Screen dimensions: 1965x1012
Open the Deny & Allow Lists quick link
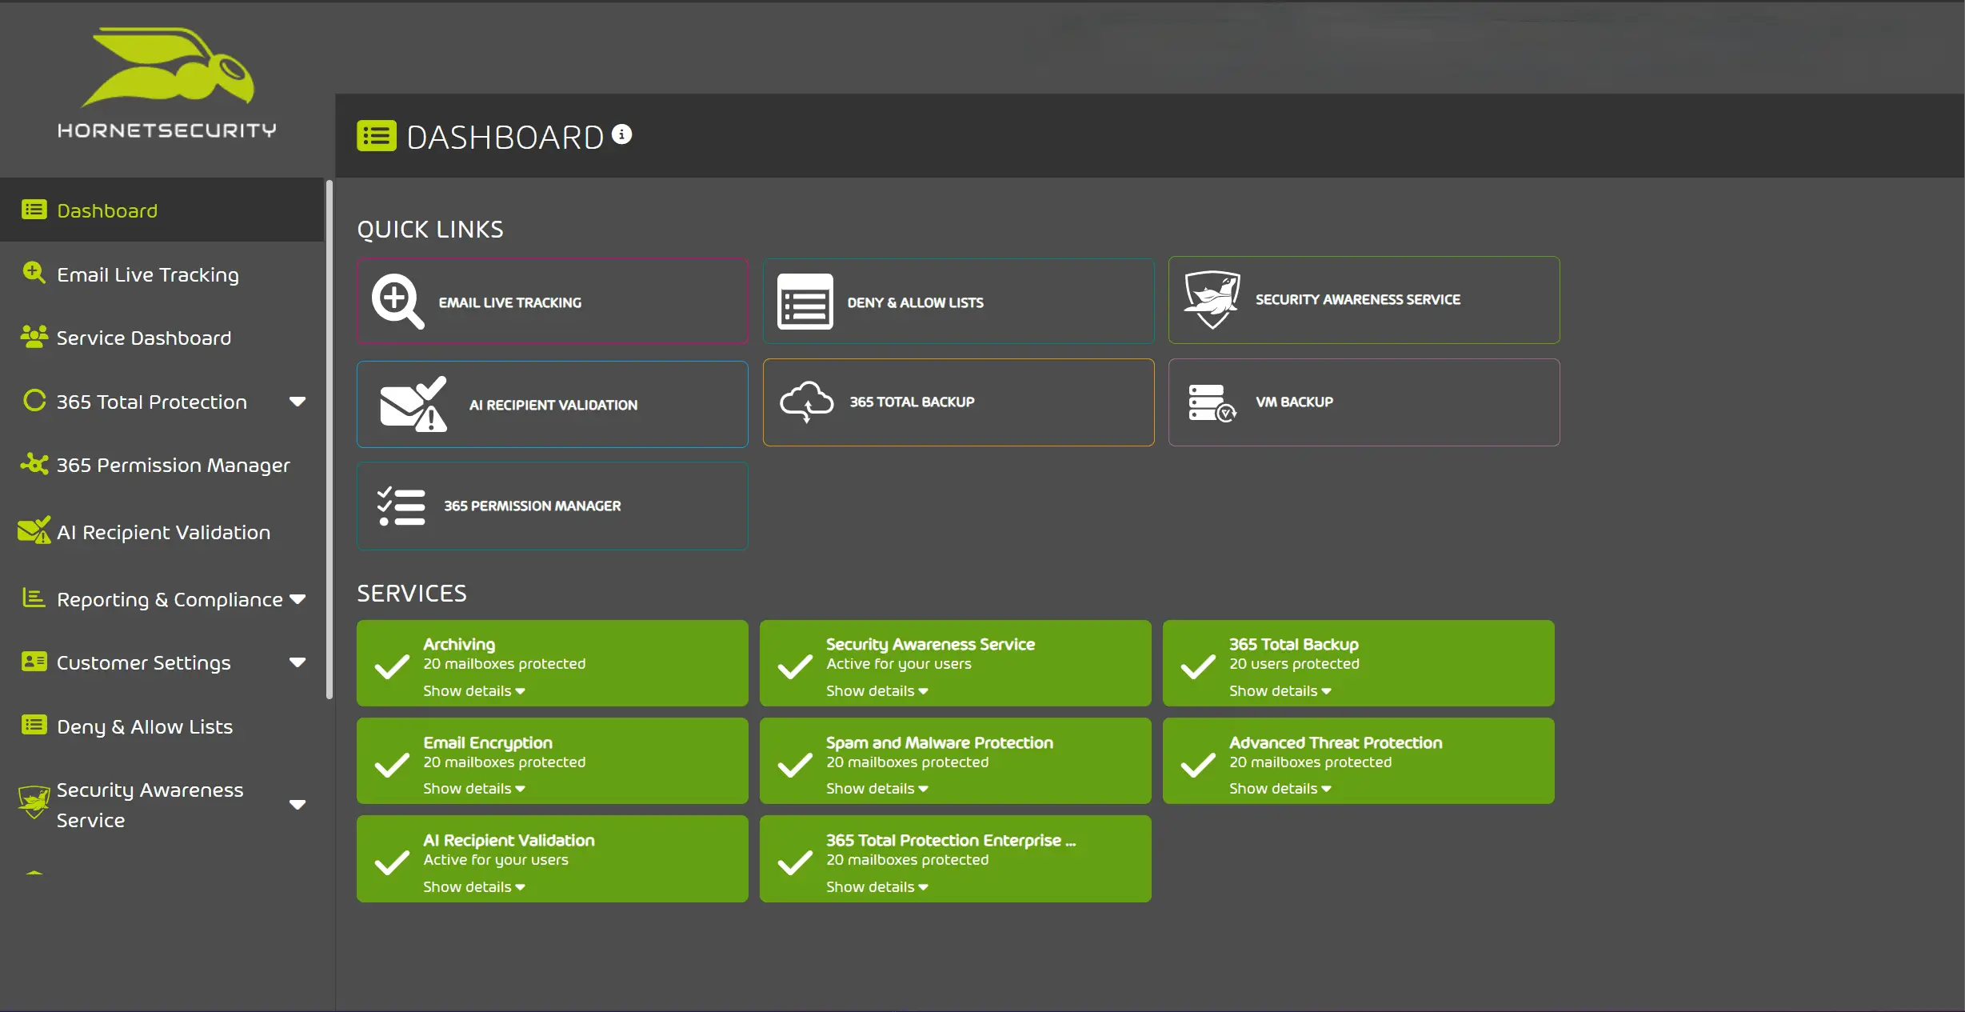click(x=958, y=301)
